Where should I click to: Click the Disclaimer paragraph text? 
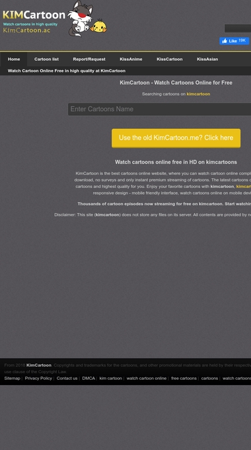(153, 214)
